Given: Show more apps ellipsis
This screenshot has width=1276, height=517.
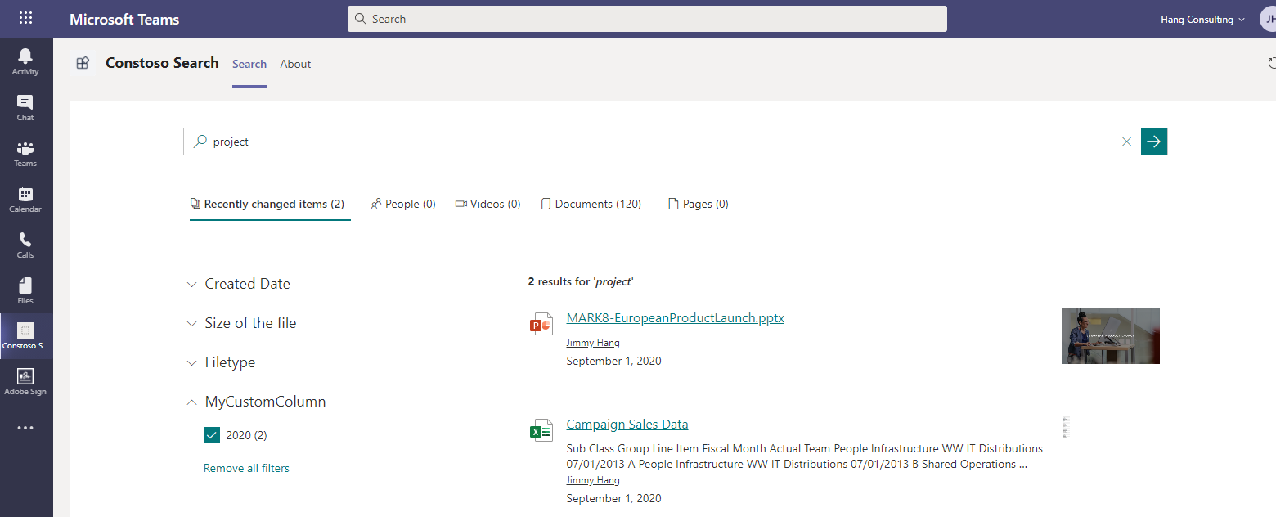Looking at the screenshot, I should point(25,427).
